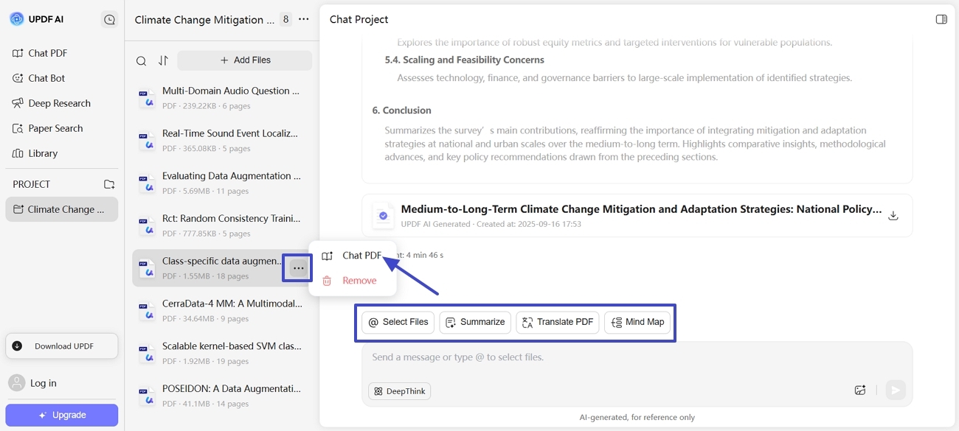Click the sort files icon
Image resolution: width=959 pixels, height=431 pixels.
coord(164,61)
